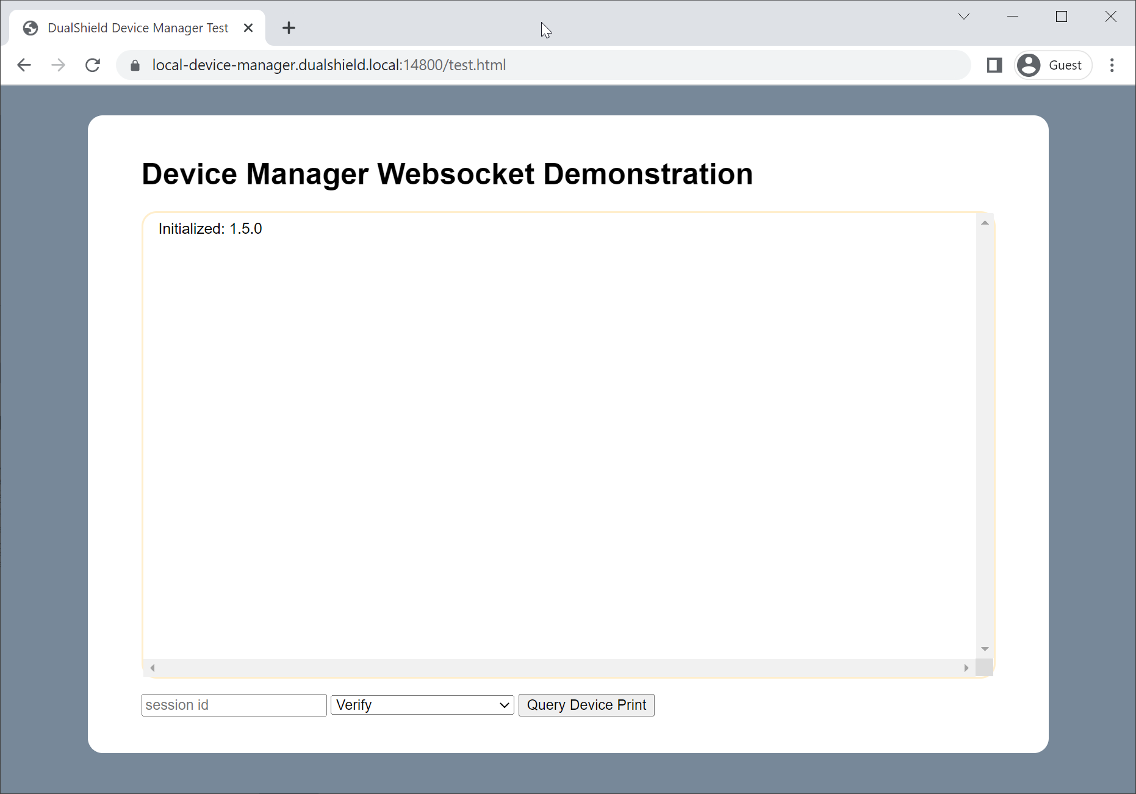
Task: Click the horizontal scroll right arrow
Action: tap(966, 668)
